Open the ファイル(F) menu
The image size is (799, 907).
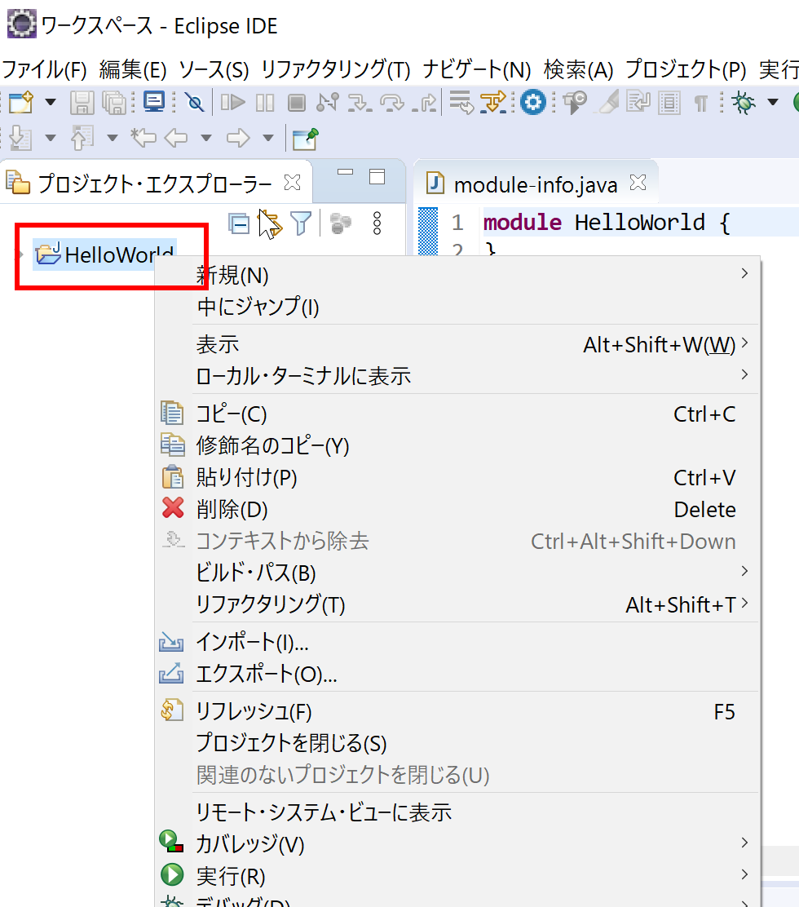pos(45,70)
